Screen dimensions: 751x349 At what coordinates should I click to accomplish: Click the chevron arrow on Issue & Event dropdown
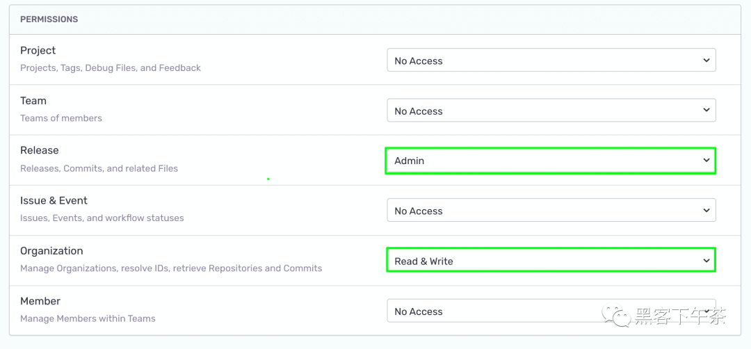[x=706, y=211]
